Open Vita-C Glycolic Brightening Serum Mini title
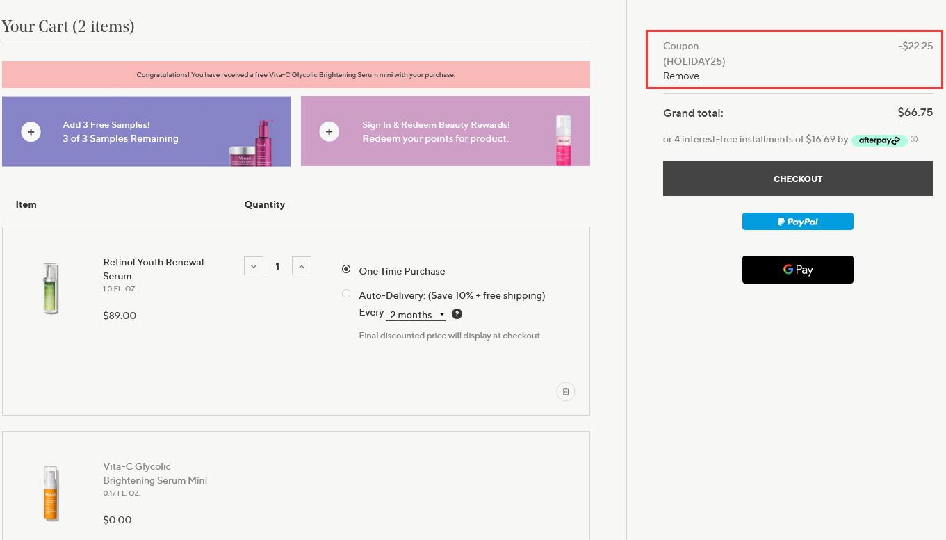The width and height of the screenshot is (946, 540). [155, 473]
